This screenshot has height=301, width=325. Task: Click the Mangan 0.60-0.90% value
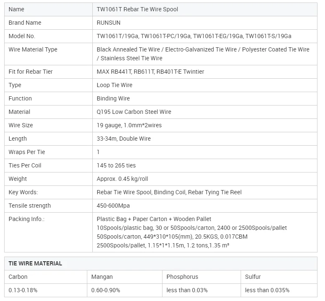[107, 290]
